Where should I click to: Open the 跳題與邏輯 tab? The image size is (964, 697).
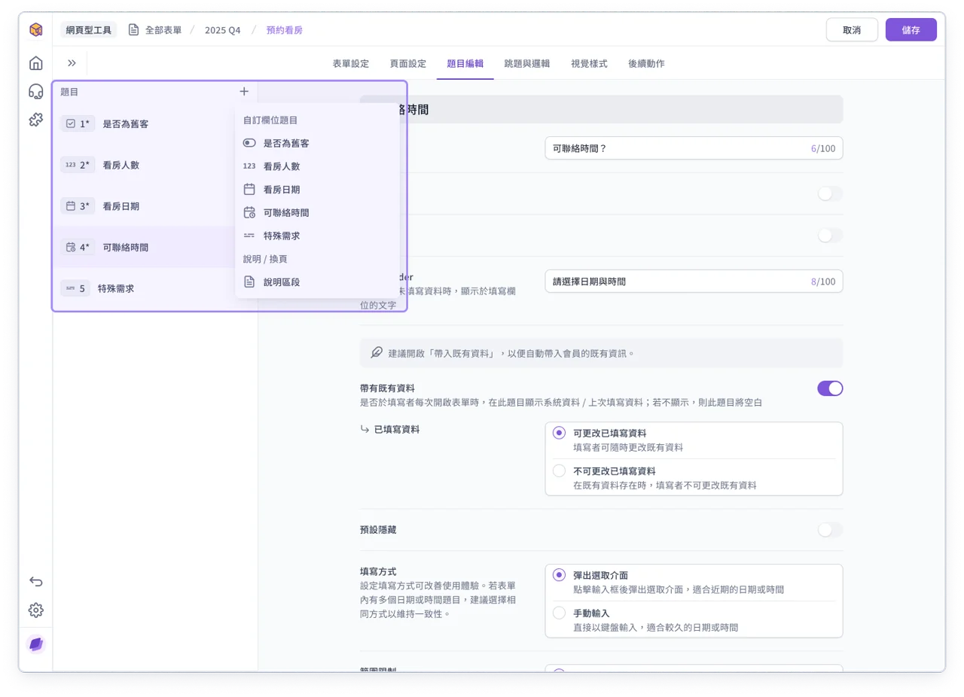(527, 64)
